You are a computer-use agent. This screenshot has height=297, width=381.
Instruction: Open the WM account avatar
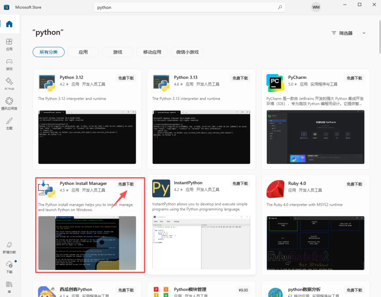[316, 7]
